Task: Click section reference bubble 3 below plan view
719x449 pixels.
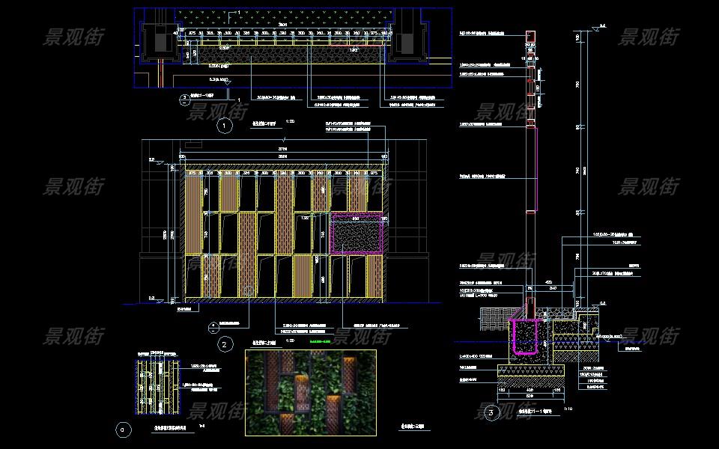Action: pyautogui.click(x=184, y=98)
